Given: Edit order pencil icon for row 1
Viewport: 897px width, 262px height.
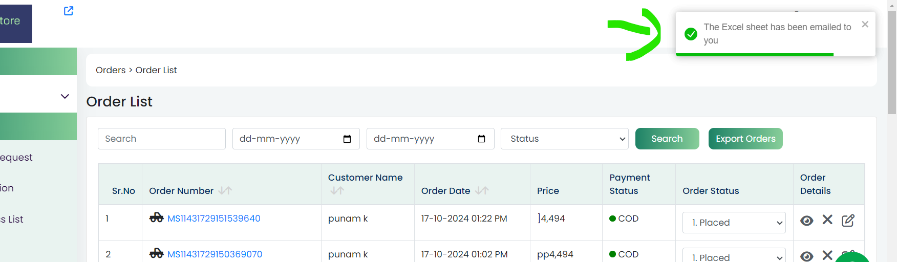Looking at the screenshot, I should pyautogui.click(x=848, y=220).
